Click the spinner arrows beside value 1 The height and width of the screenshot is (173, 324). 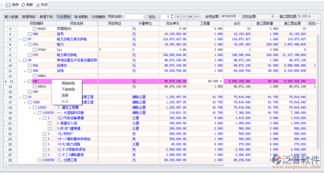tap(172, 17)
